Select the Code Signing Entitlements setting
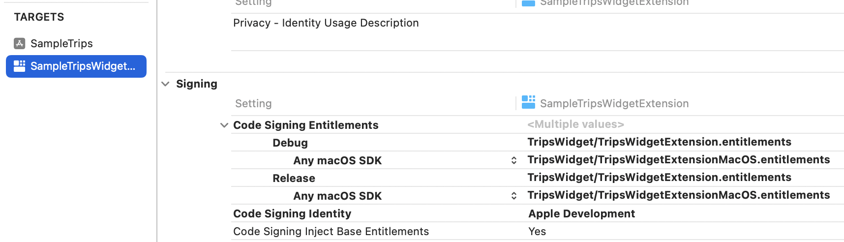The width and height of the screenshot is (844, 242). (305, 125)
